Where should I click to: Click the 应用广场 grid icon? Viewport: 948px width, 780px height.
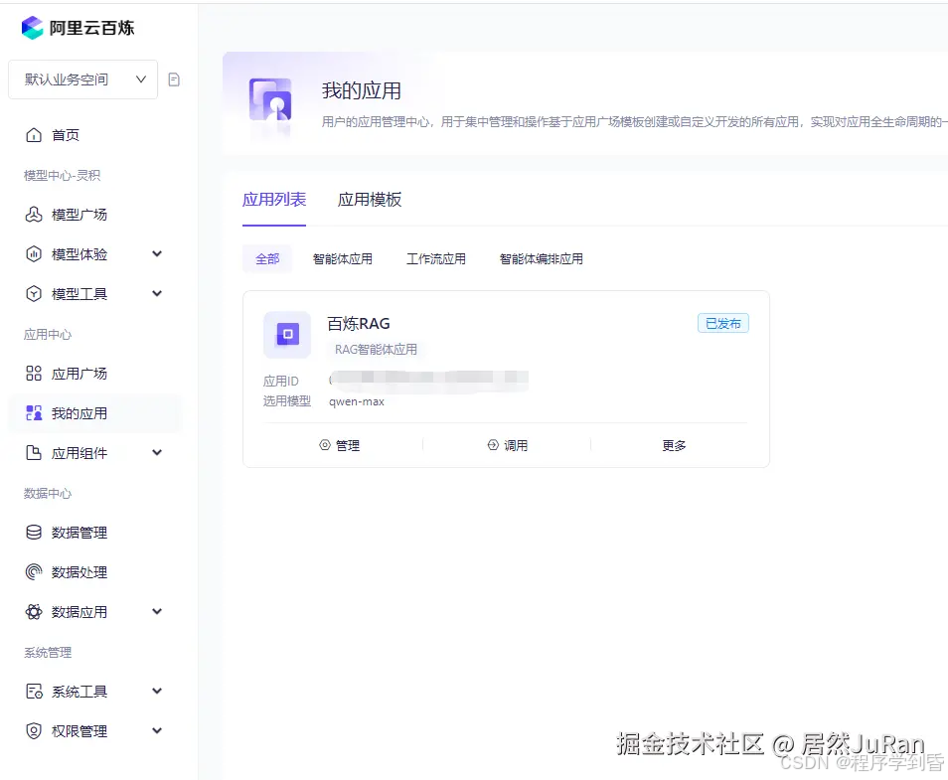coord(34,373)
